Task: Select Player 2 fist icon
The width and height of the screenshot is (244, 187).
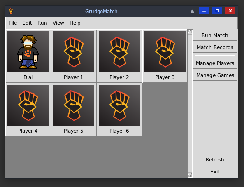Action: pos(119,52)
